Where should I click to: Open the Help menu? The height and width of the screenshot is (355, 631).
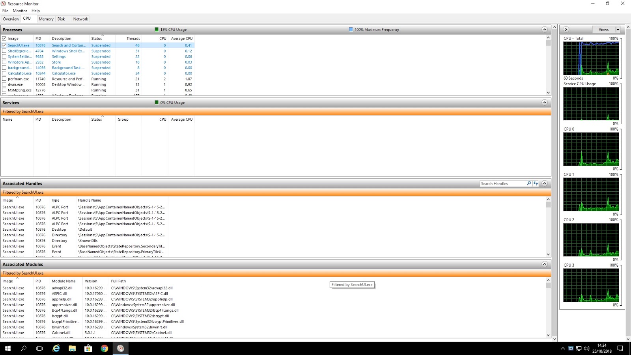(x=35, y=11)
